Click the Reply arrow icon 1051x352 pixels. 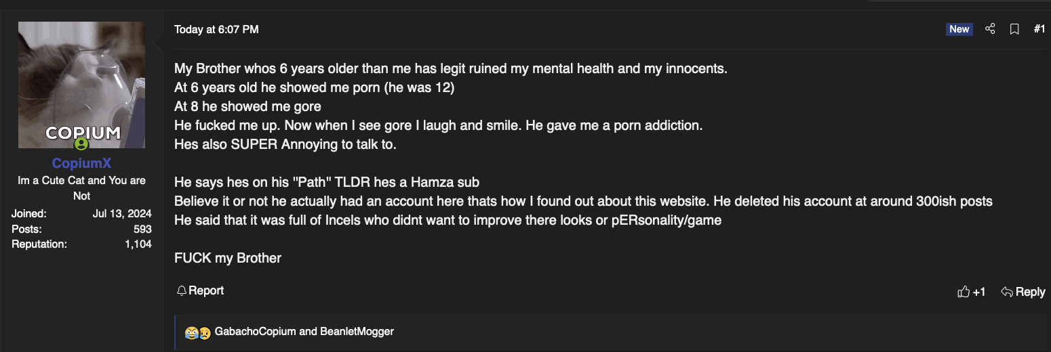pos(1007,292)
